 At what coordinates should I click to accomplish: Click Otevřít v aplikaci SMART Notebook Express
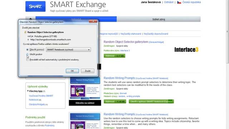coord(151,101)
